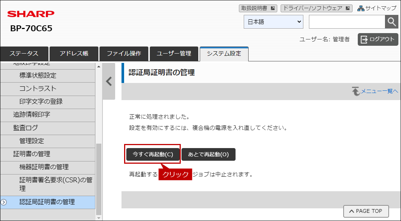Jump up with PAGE TOP button

click(x=366, y=211)
